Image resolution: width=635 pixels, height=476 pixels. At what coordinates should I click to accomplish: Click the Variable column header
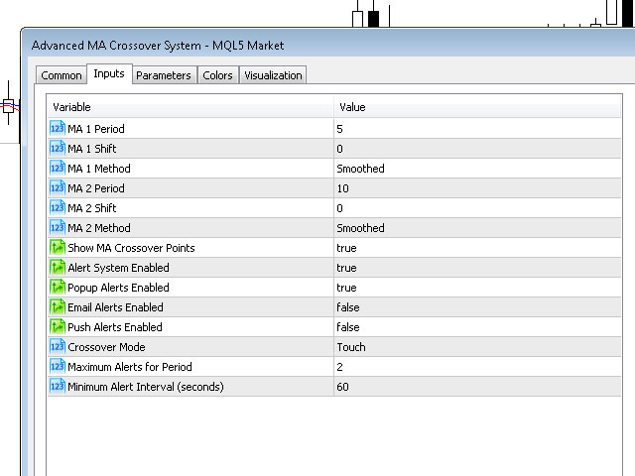pyautogui.click(x=190, y=107)
